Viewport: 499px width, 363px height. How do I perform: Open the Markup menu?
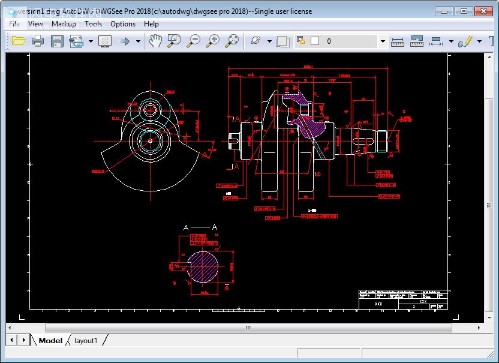coord(64,24)
